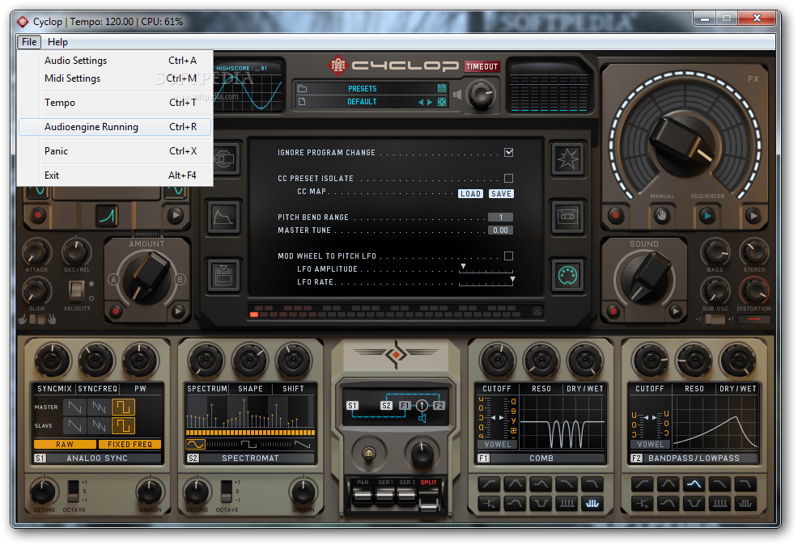Open the File menu
The image size is (798, 545).
[x=29, y=42]
